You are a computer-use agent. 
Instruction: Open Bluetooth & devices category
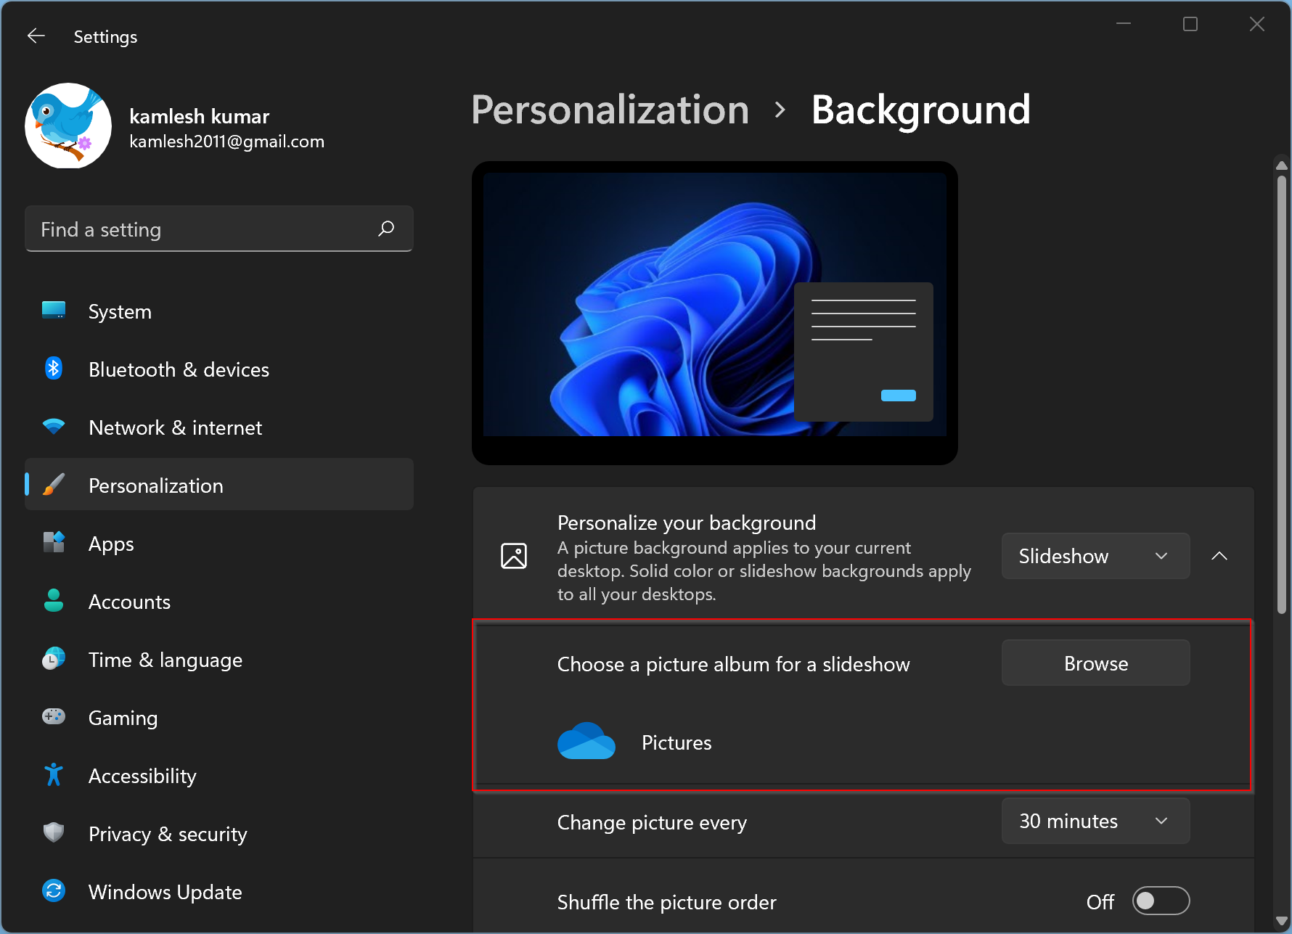pyautogui.click(x=219, y=369)
